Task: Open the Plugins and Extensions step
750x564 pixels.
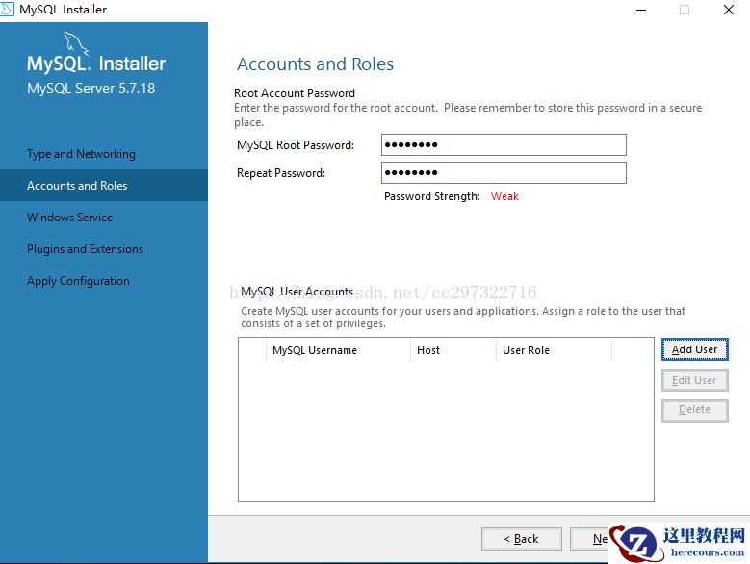Action: pyautogui.click(x=85, y=249)
